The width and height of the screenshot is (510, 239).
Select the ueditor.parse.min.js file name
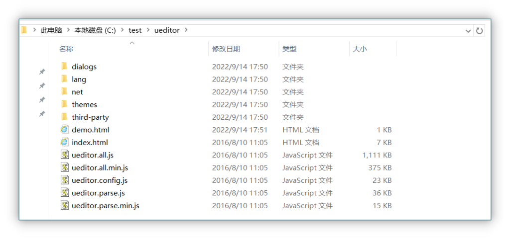(106, 206)
